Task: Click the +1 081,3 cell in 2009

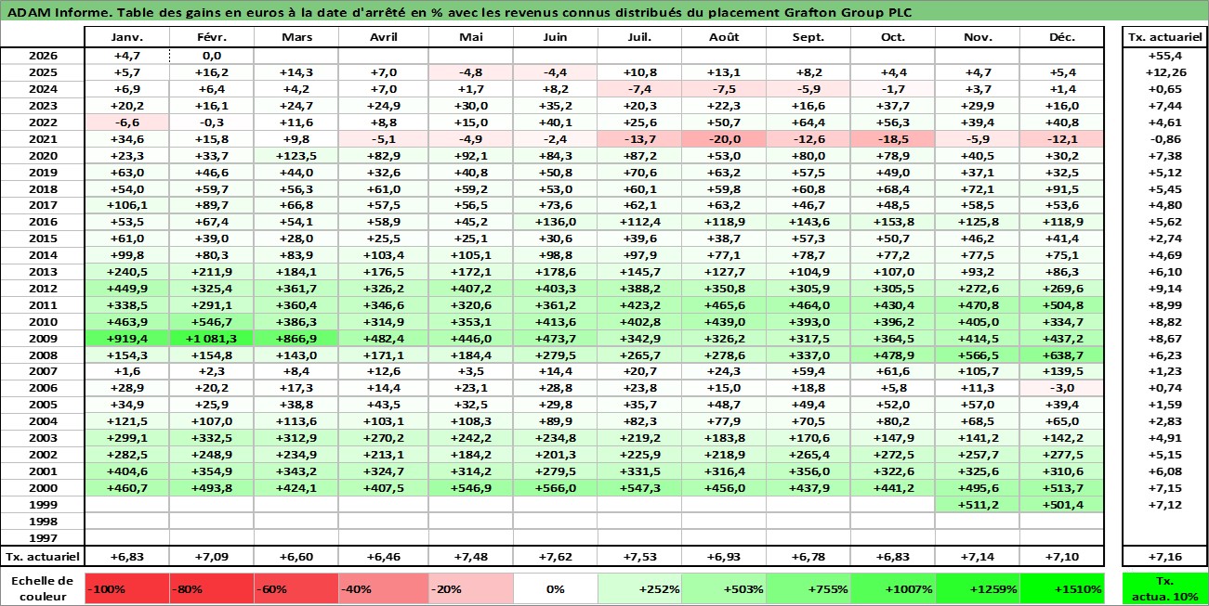Action: click(212, 339)
